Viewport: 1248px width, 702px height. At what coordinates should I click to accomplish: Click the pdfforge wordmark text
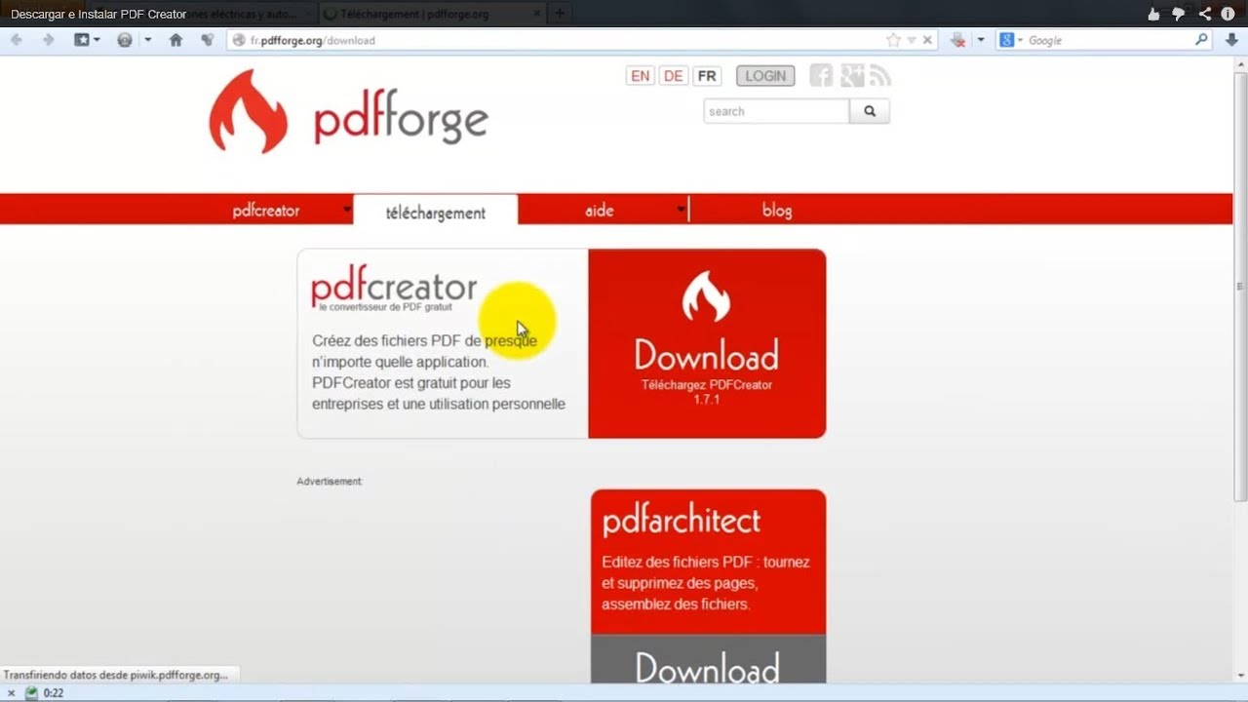(401, 117)
